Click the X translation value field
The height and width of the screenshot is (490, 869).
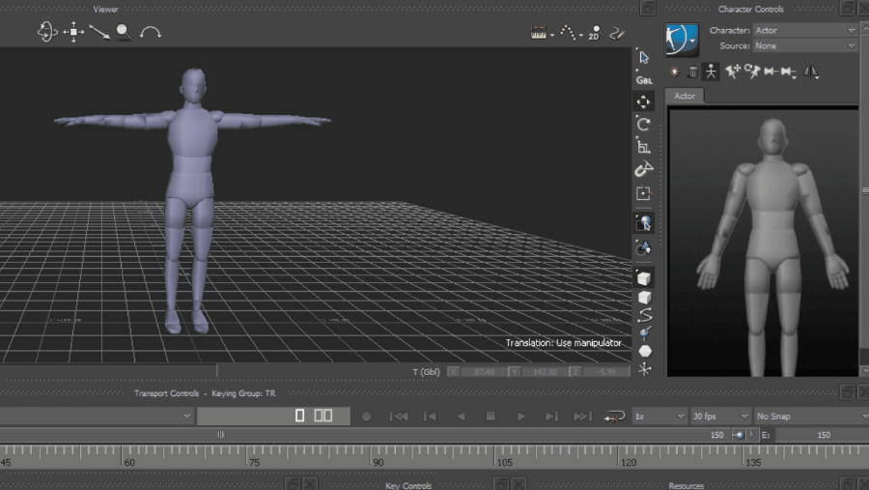[482, 371]
